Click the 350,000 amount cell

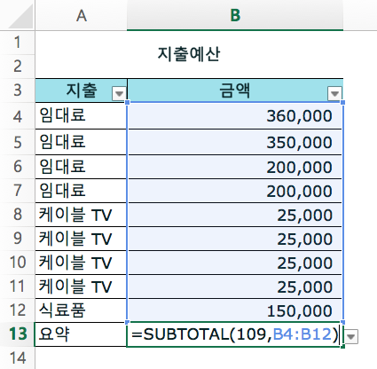point(235,142)
